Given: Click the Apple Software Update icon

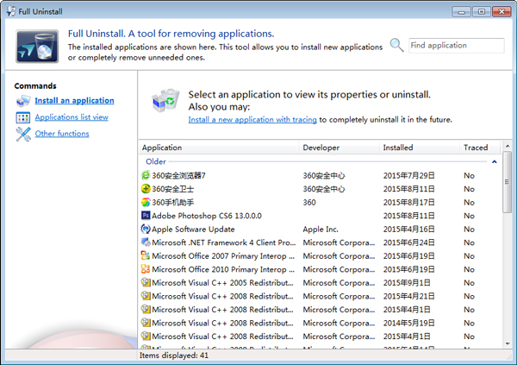Looking at the screenshot, I should coord(146,229).
